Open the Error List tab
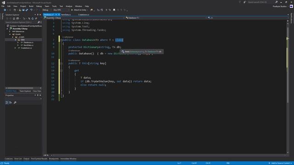The image size is (294, 165). (x=18, y=159)
